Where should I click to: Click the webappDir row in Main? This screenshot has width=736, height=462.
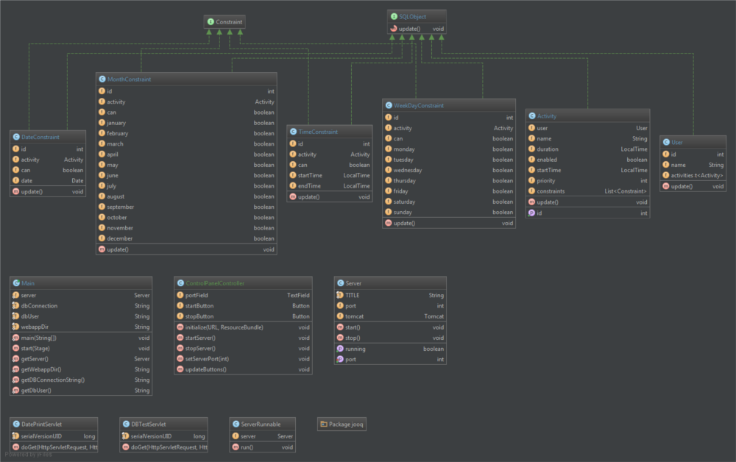[x=81, y=327]
